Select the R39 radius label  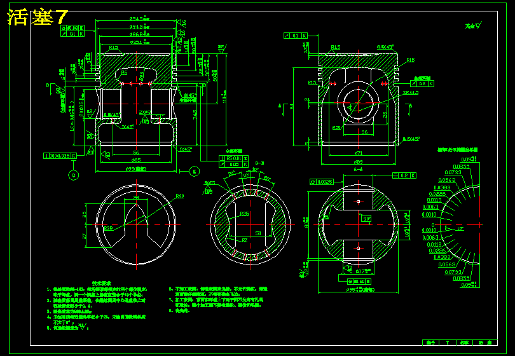tap(108, 228)
